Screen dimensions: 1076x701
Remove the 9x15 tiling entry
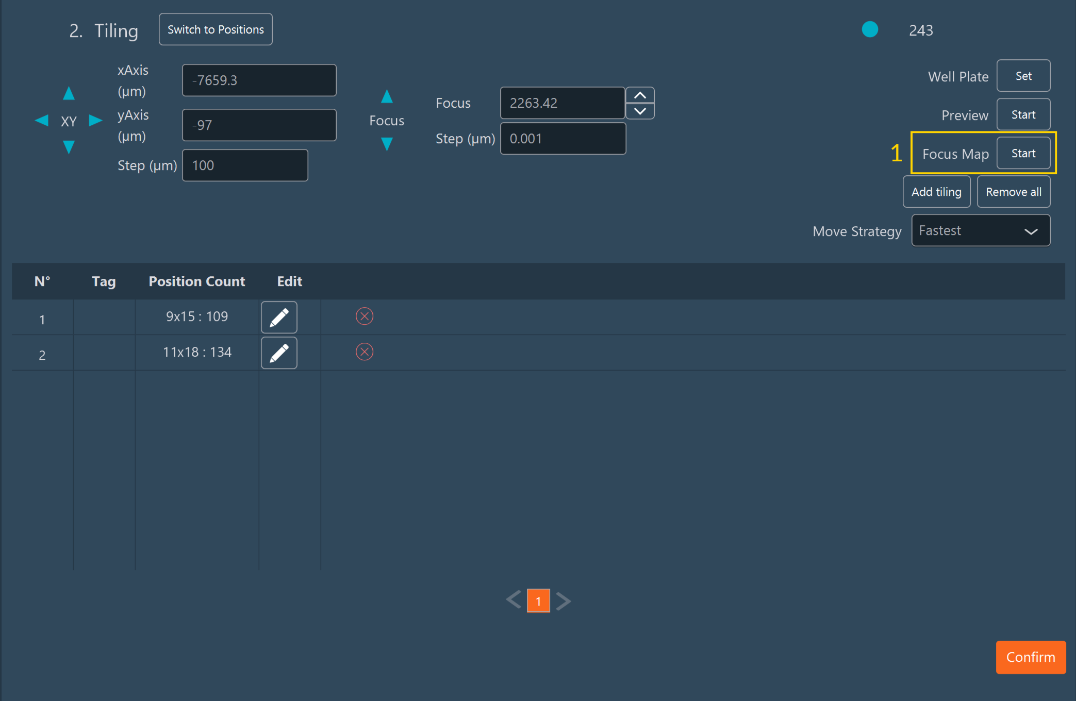pyautogui.click(x=365, y=316)
